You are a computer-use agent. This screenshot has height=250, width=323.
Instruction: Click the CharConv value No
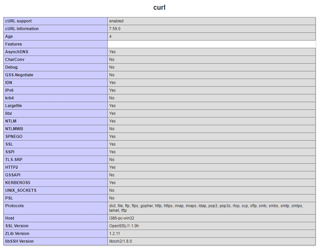tap(112, 60)
